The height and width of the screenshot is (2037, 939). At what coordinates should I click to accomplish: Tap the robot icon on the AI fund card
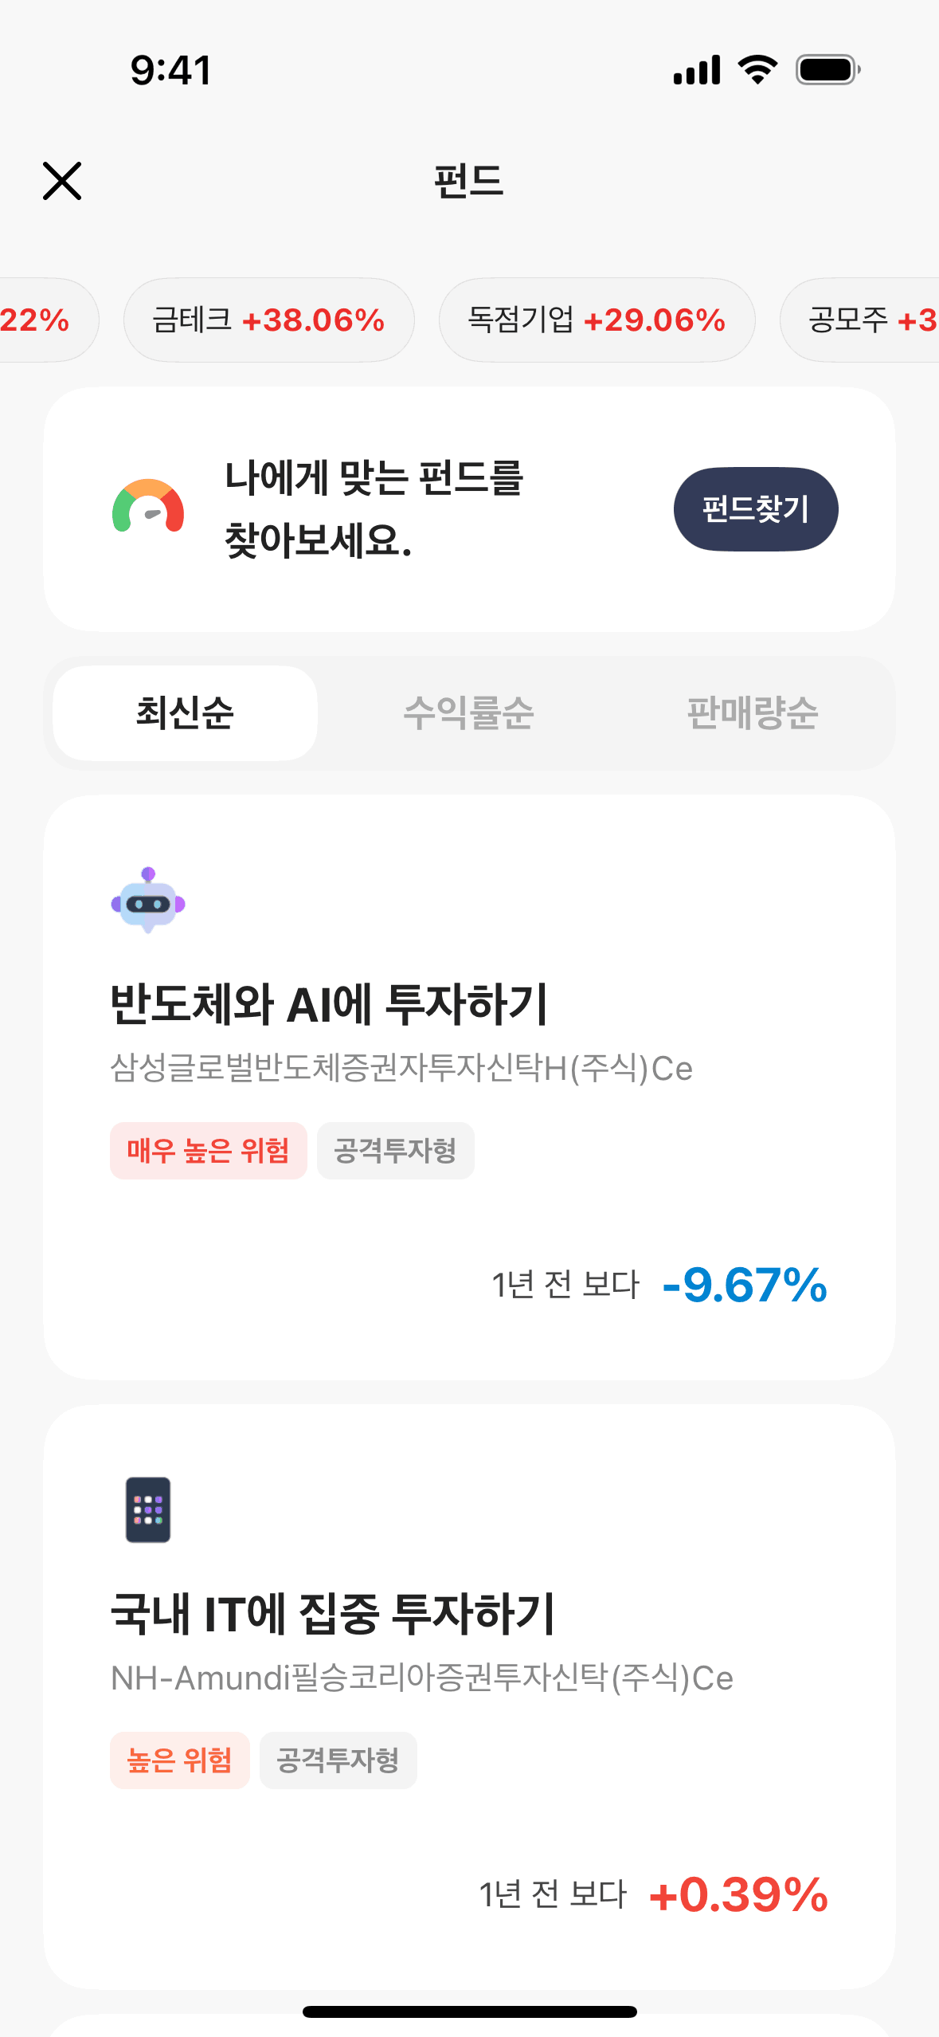coord(148,901)
